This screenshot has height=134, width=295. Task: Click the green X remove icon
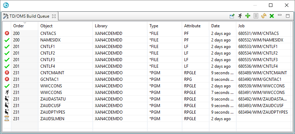[271, 16]
